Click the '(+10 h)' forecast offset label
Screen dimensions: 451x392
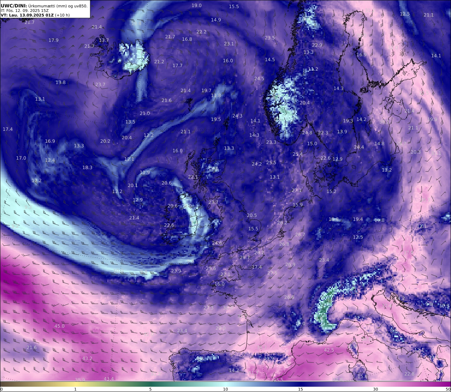[62, 15]
